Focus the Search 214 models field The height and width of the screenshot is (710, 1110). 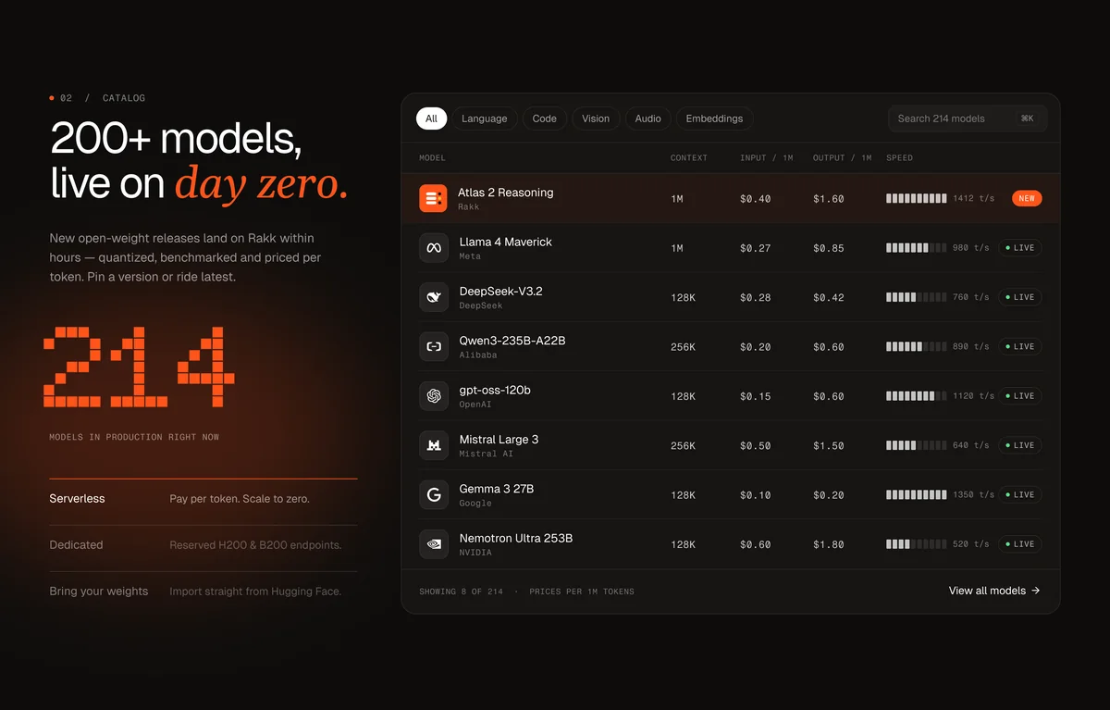tap(968, 118)
